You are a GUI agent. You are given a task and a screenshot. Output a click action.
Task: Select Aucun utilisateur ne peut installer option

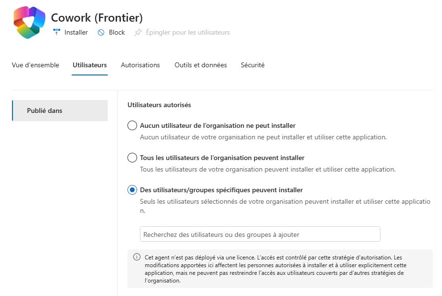(x=132, y=126)
